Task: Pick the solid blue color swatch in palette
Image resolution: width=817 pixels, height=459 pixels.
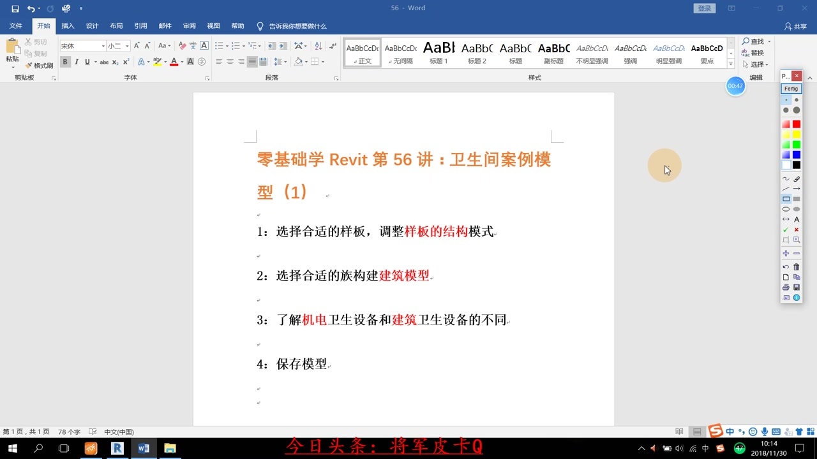Action: [797, 154]
